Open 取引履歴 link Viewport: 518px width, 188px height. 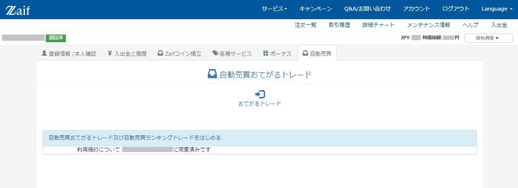(x=339, y=25)
